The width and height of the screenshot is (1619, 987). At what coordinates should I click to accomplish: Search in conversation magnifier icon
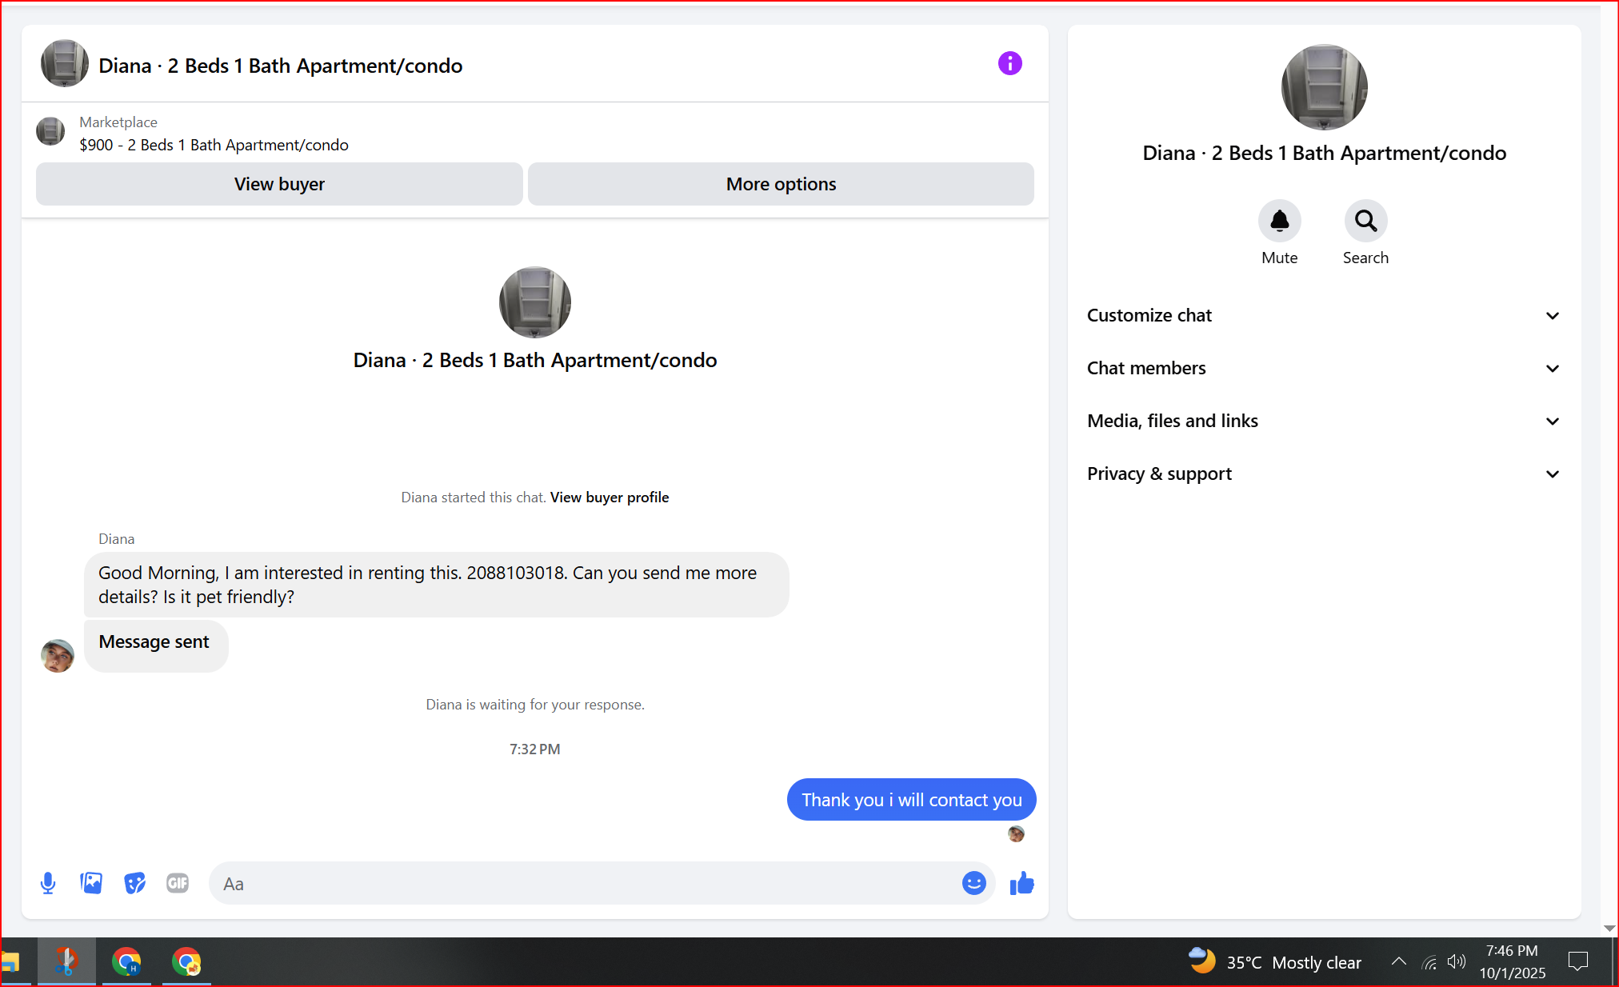point(1365,221)
